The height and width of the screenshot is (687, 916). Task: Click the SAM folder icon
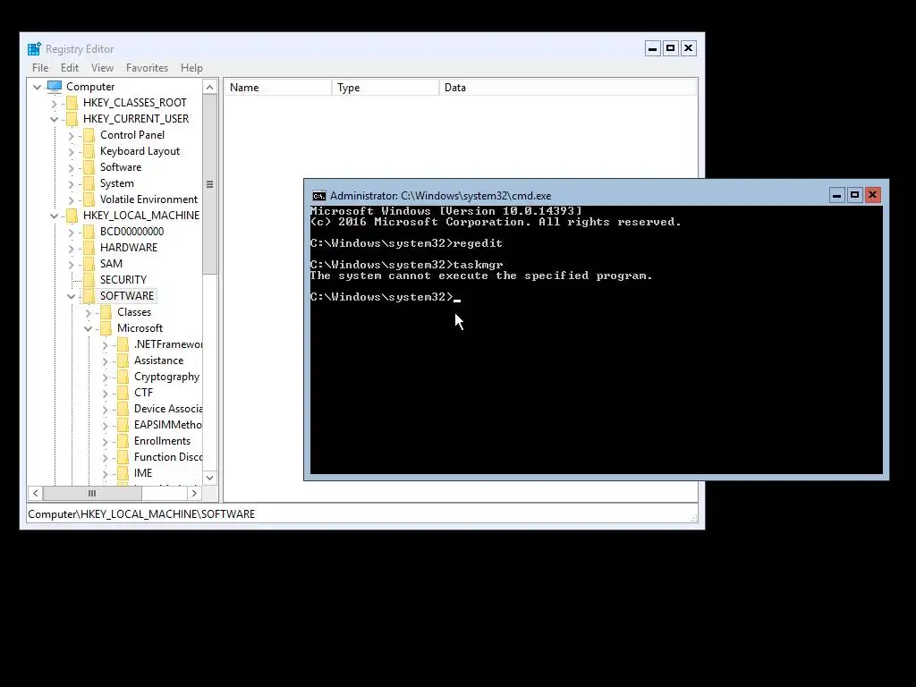tap(89, 264)
